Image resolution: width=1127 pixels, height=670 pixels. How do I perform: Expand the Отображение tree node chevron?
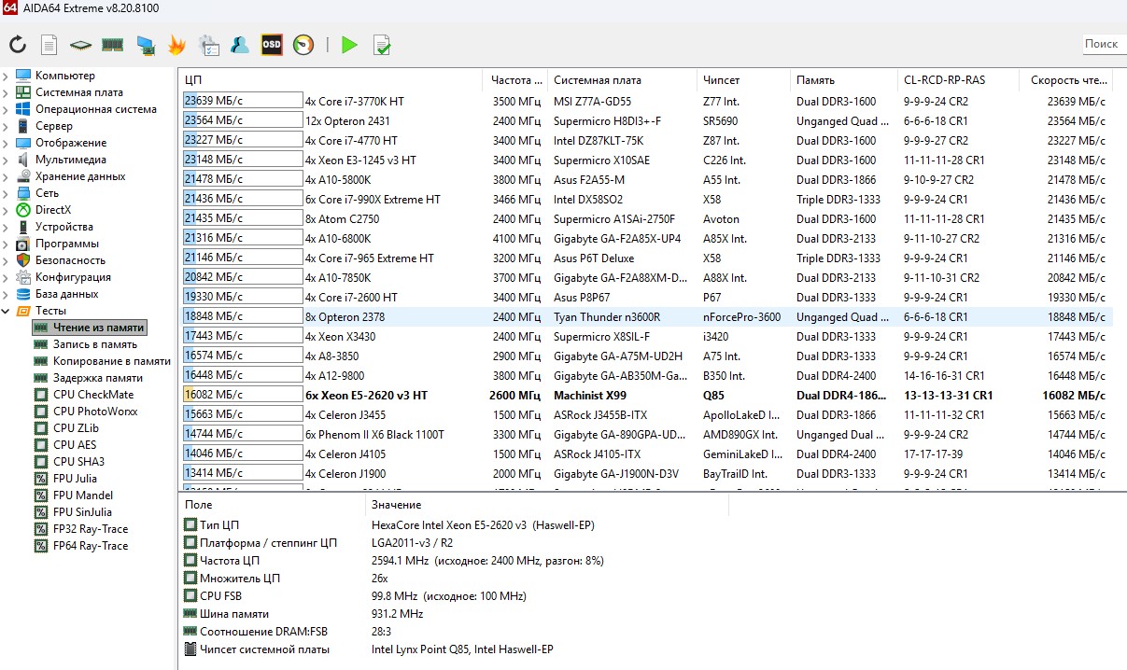[x=7, y=143]
